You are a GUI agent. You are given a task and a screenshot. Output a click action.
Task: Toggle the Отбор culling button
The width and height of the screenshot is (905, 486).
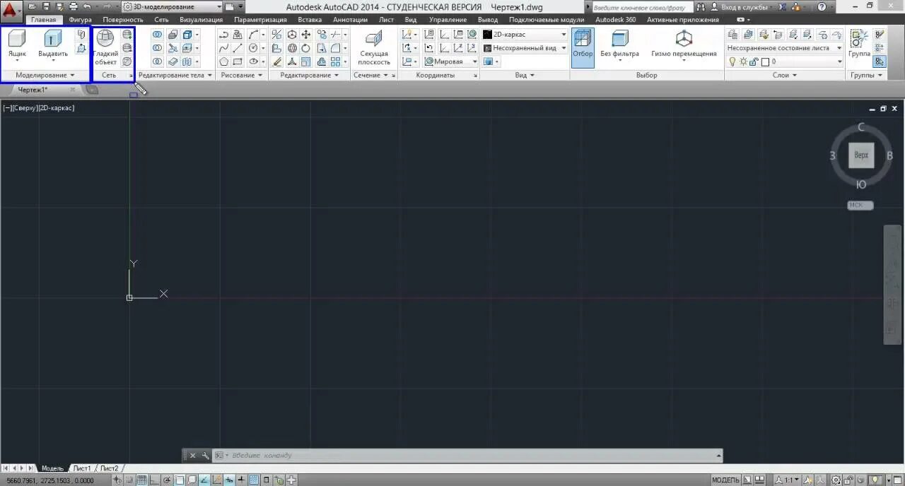click(583, 47)
